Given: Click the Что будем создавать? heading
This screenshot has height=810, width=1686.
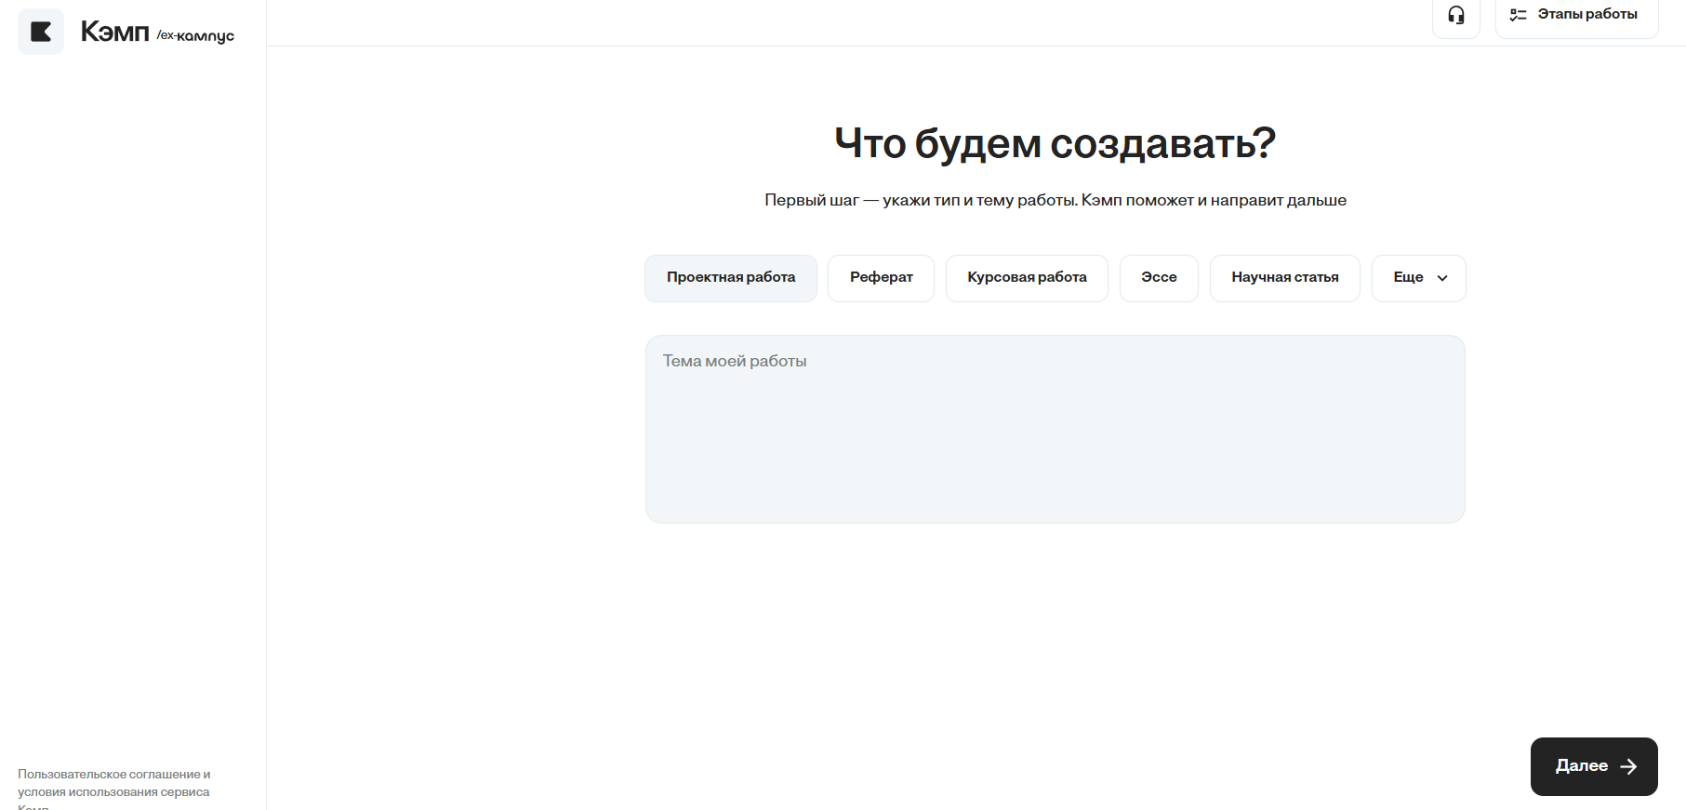Looking at the screenshot, I should [x=1055, y=143].
